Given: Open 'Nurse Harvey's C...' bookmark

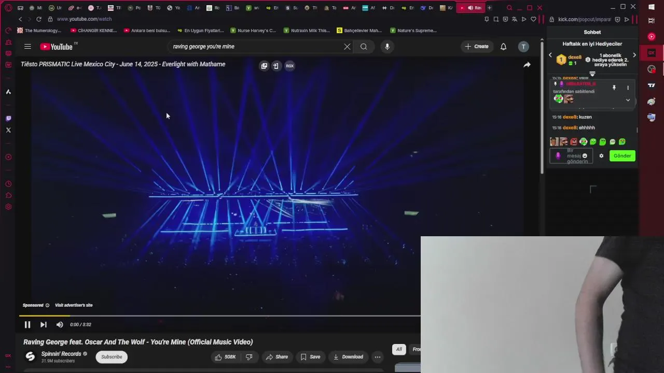Looking at the screenshot, I should [x=253, y=31].
